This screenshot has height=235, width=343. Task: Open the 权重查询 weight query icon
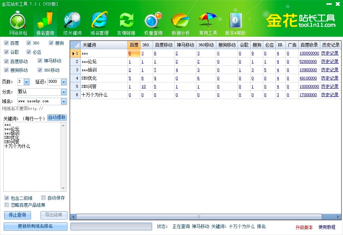click(x=153, y=21)
